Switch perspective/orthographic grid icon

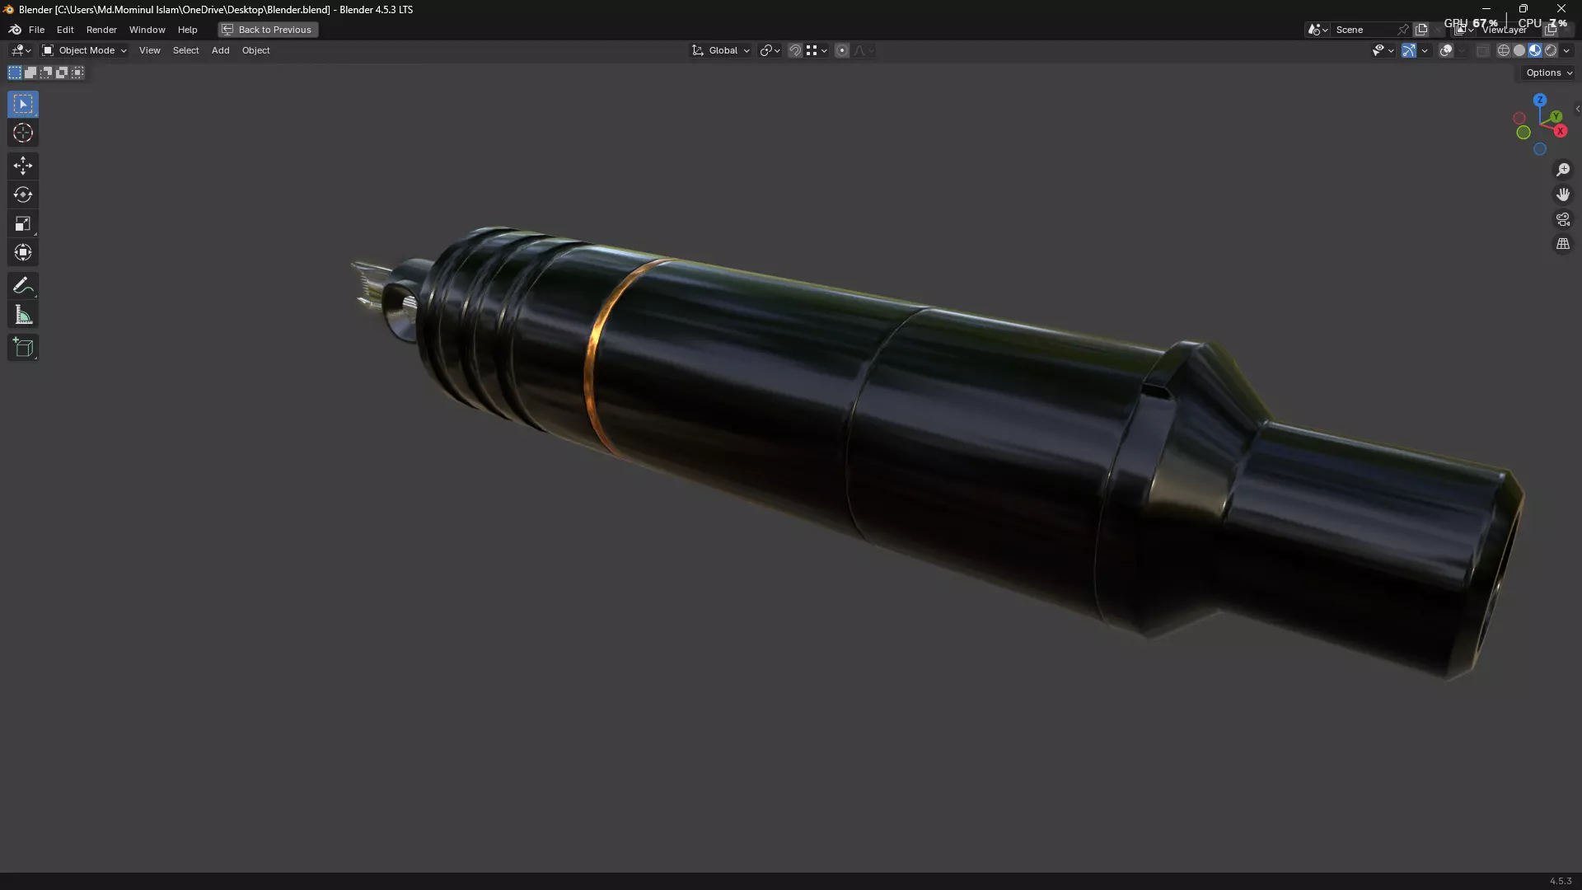(x=1563, y=244)
